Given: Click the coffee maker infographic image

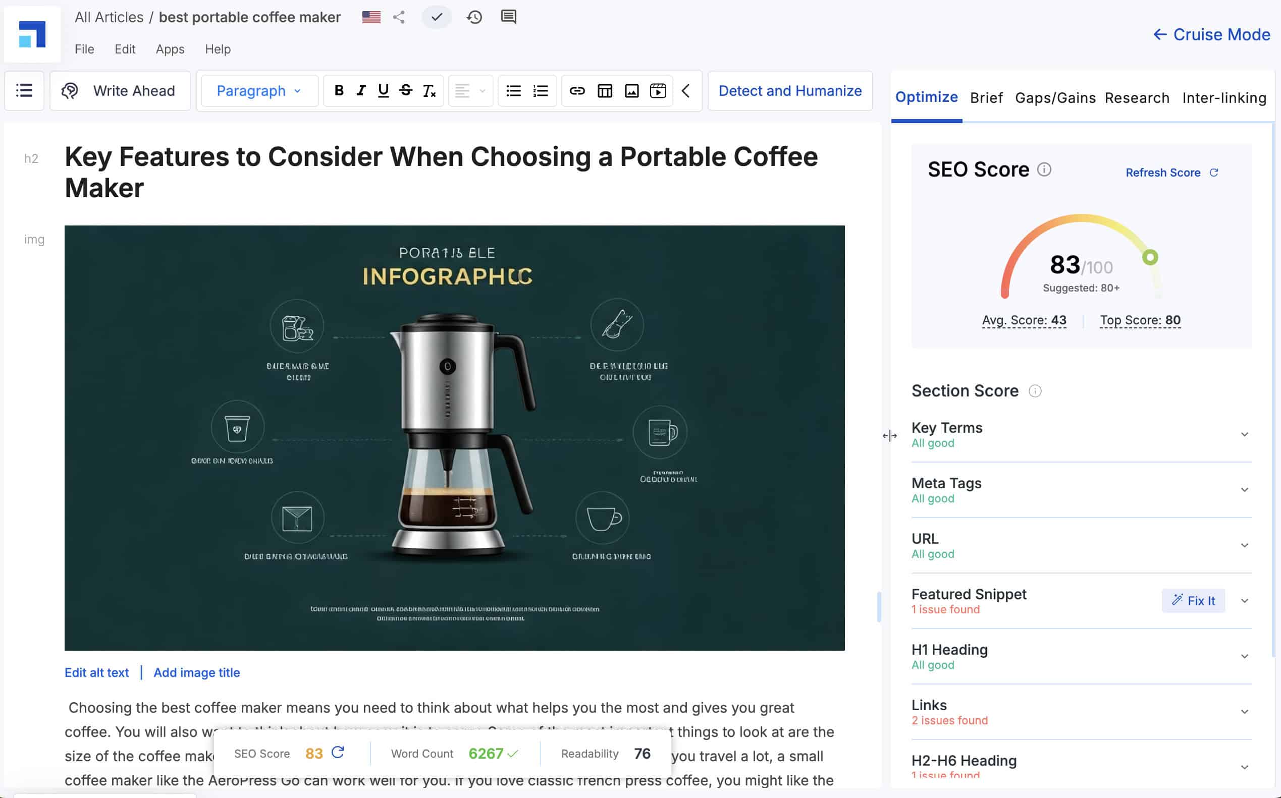Looking at the screenshot, I should (454, 437).
